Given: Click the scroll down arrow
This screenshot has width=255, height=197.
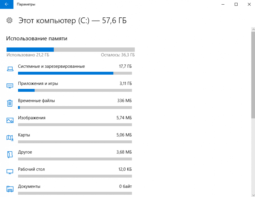Looking at the screenshot, I should click(253, 194).
